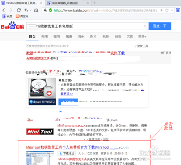The image size is (181, 165).
Task: Click 看更多>> link in repair box
Action: click(x=67, y=94)
